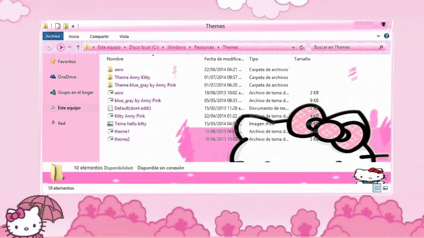
Task: Click the Red network icon
Action: pyautogui.click(x=53, y=123)
